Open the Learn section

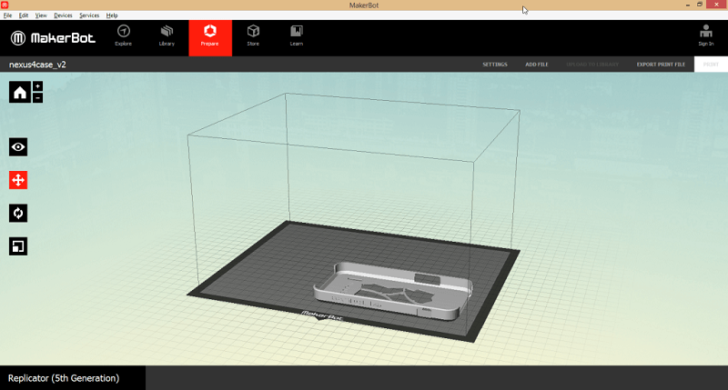(x=297, y=36)
